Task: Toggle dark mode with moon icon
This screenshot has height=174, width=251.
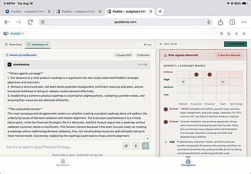Action: tap(229, 34)
